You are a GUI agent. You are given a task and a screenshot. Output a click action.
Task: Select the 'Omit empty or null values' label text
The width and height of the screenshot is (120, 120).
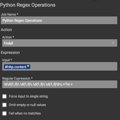(x=27, y=105)
